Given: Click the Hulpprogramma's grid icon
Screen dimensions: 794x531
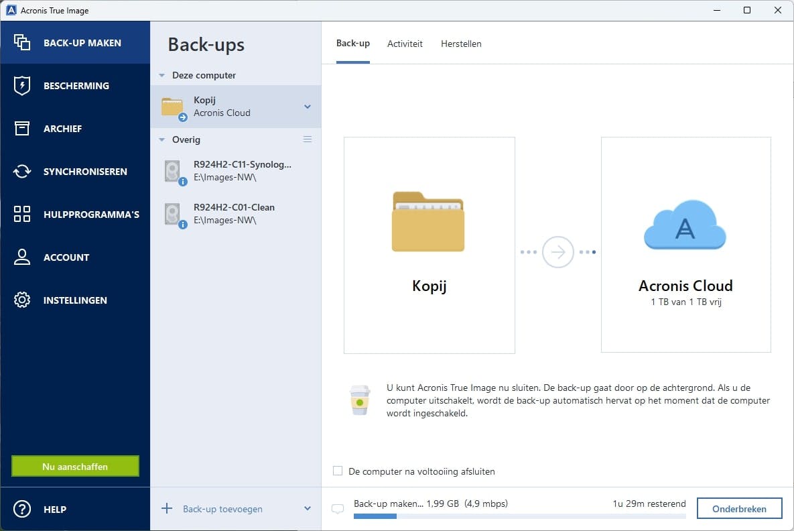Looking at the screenshot, I should coord(21,214).
